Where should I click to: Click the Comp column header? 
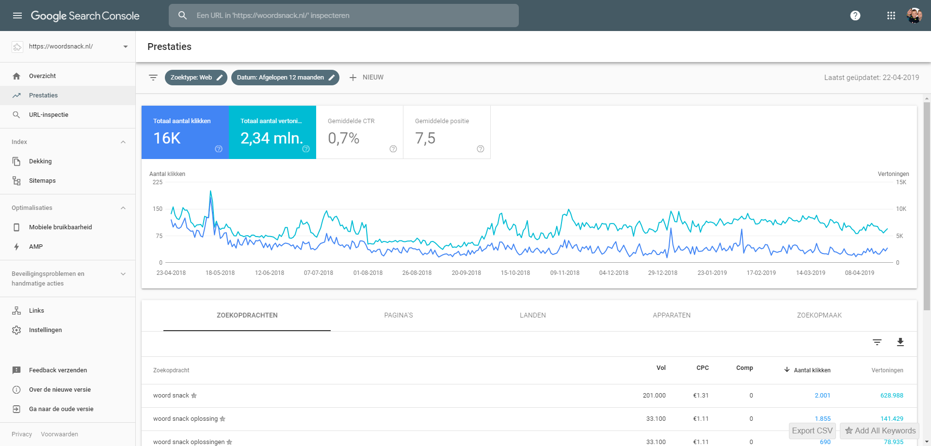(745, 368)
